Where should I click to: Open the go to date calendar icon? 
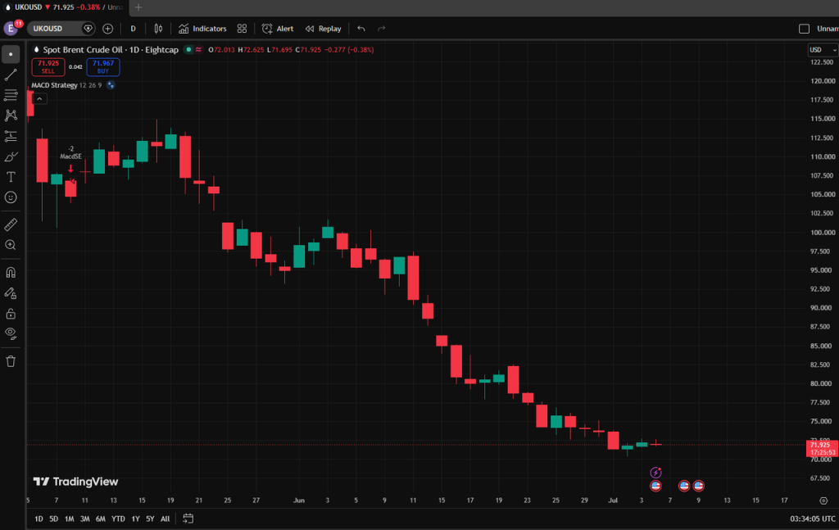pyautogui.click(x=188, y=519)
